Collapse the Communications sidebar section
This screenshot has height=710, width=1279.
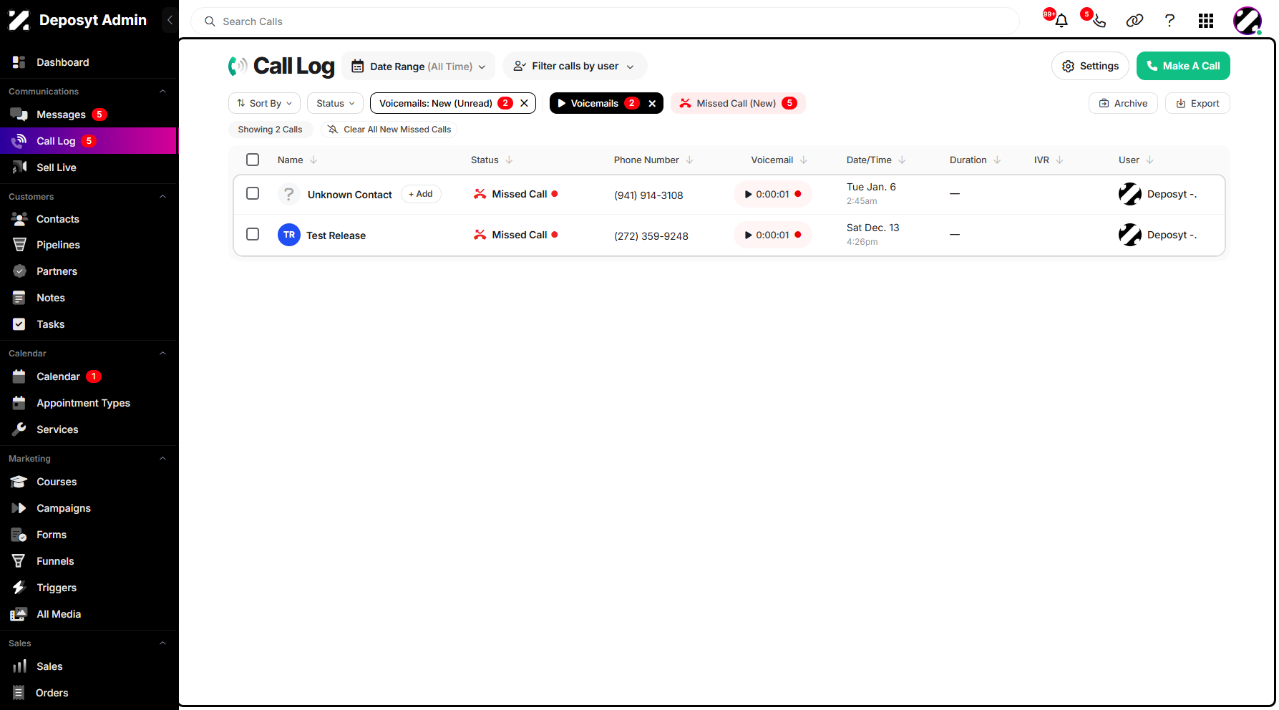pyautogui.click(x=162, y=92)
